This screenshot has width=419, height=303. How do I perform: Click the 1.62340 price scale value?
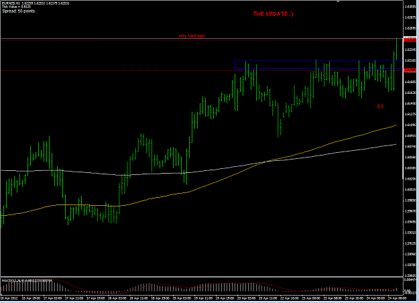(410, 50)
